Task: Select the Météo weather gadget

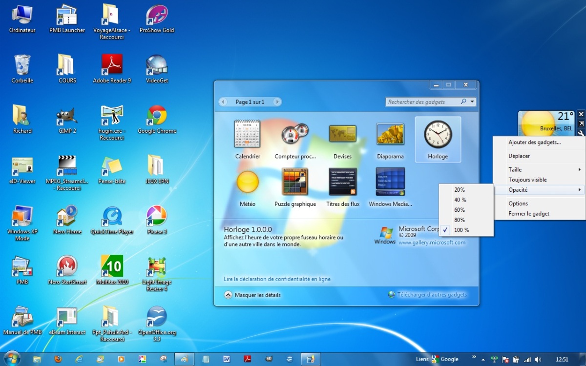Action: coord(248,187)
